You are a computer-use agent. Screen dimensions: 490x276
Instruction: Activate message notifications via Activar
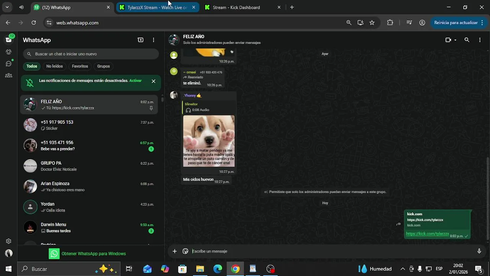[136, 80]
